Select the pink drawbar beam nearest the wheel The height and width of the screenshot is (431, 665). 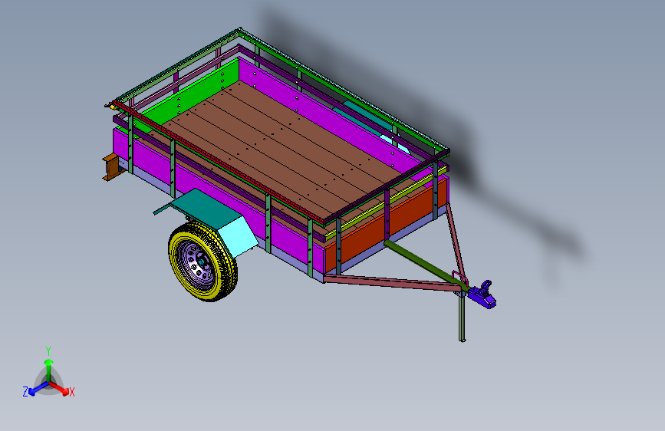coord(392,282)
